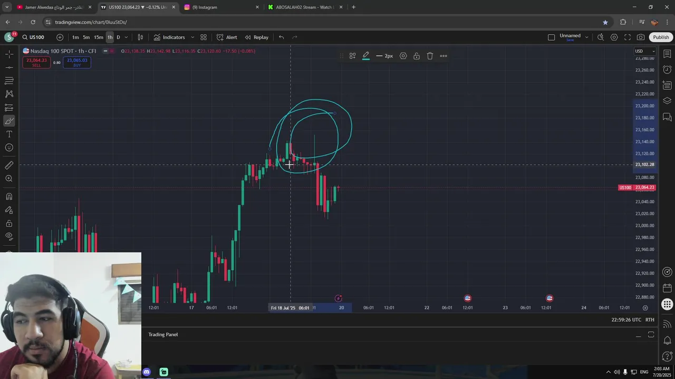Open the quick search icon in top bar
This screenshot has width=675, height=379.
(x=601, y=37)
